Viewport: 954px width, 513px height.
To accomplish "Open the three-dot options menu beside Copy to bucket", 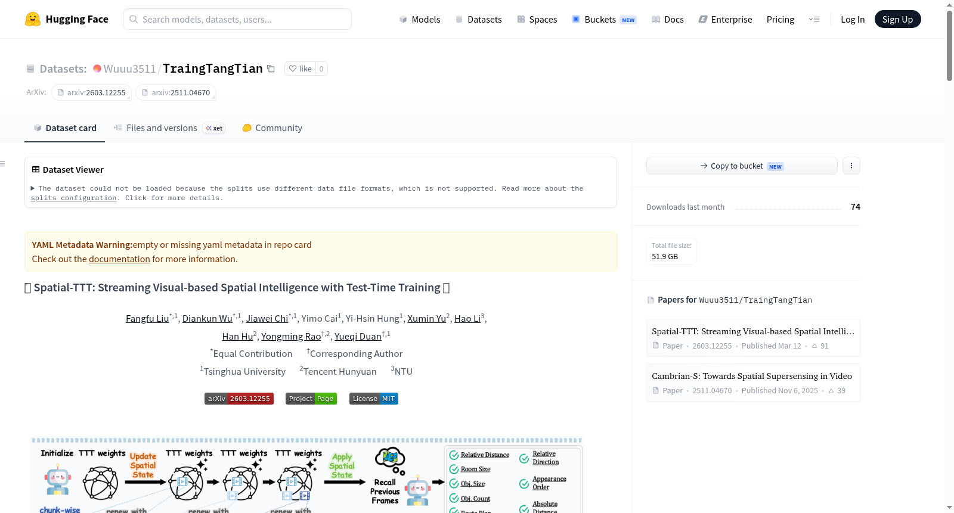I will (x=851, y=166).
